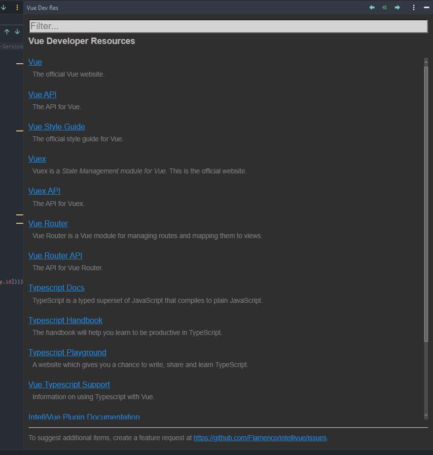This screenshot has height=455, width=433.
Task: Click 'The official Vue website.' description
Action: pyautogui.click(x=69, y=74)
